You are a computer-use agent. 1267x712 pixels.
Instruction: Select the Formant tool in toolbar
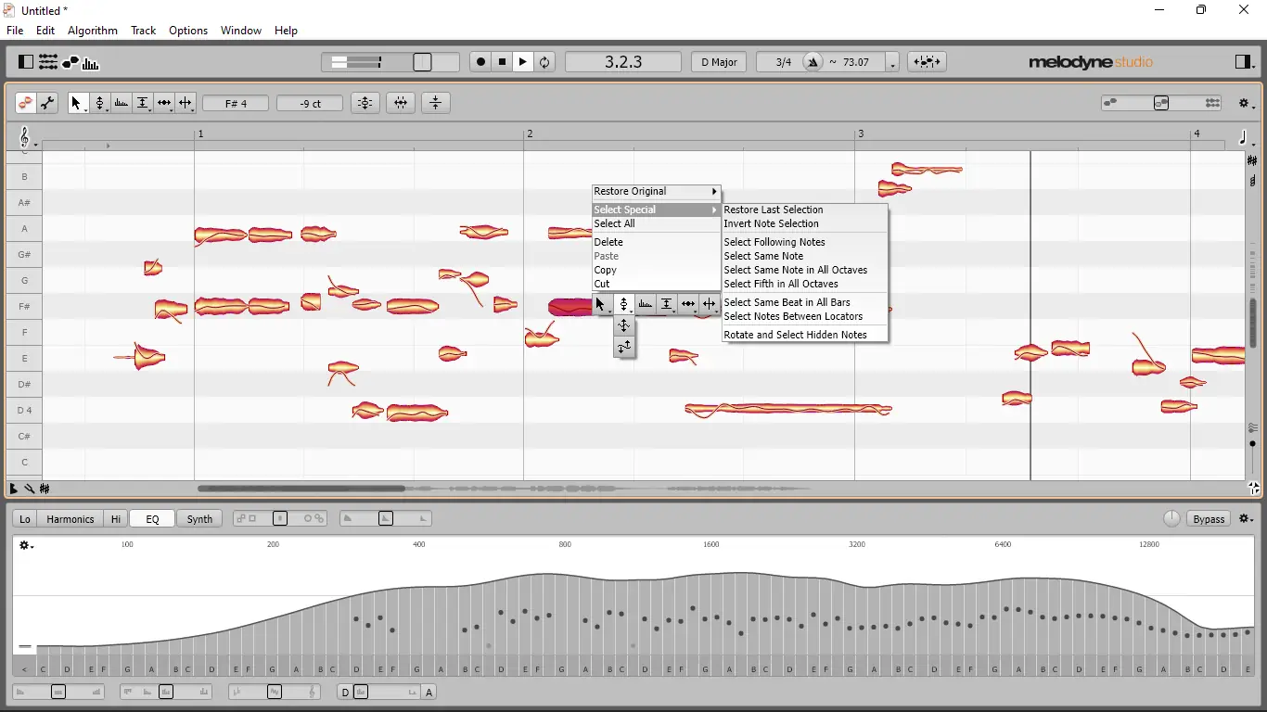[122, 103]
